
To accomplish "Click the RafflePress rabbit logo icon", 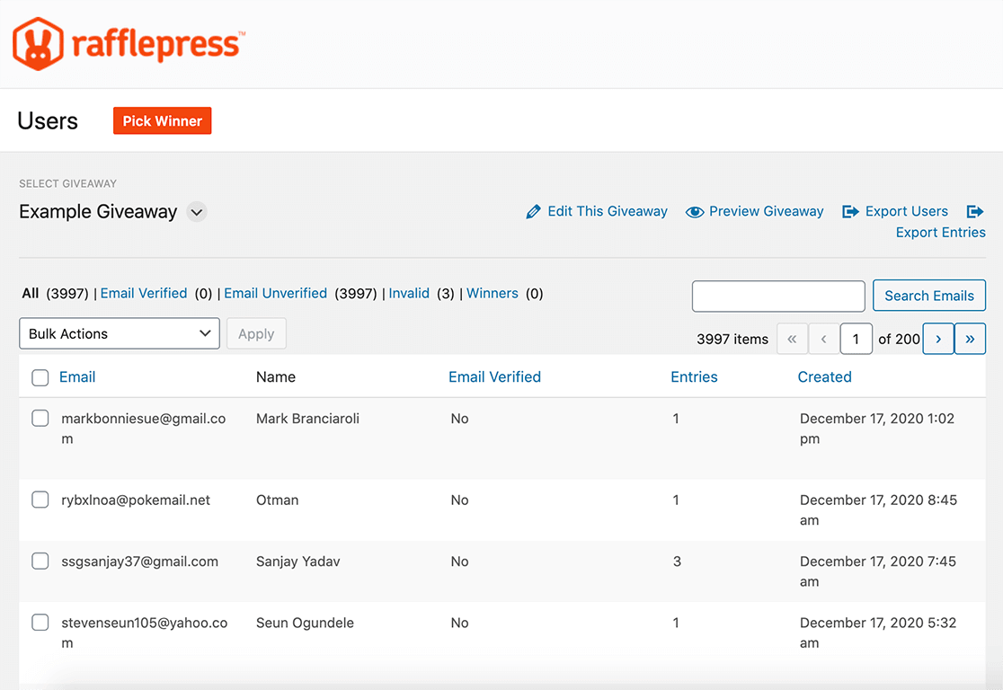I will click(x=38, y=43).
